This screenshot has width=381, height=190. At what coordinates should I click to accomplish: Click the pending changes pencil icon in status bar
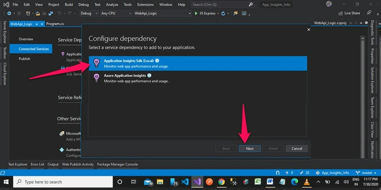(x=302, y=173)
